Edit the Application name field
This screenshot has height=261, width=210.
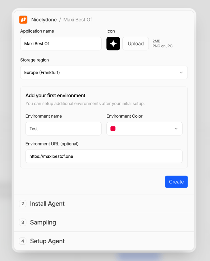(61, 43)
